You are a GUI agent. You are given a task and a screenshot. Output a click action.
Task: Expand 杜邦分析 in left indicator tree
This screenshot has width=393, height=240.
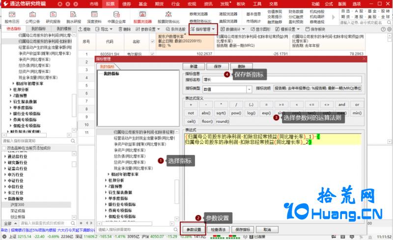tap(10, 89)
